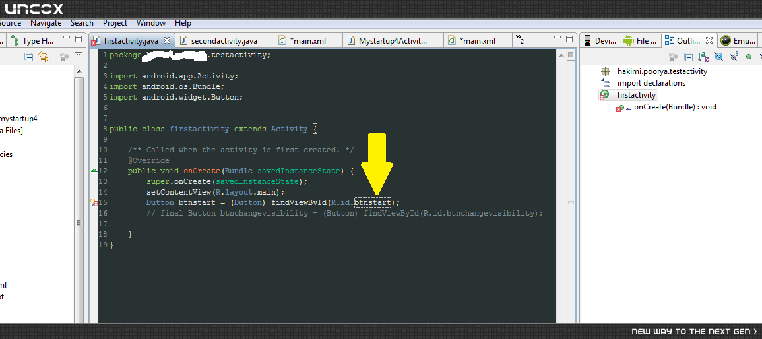762x339 pixels.
Task: Close the Outline view tab
Action: click(x=709, y=40)
